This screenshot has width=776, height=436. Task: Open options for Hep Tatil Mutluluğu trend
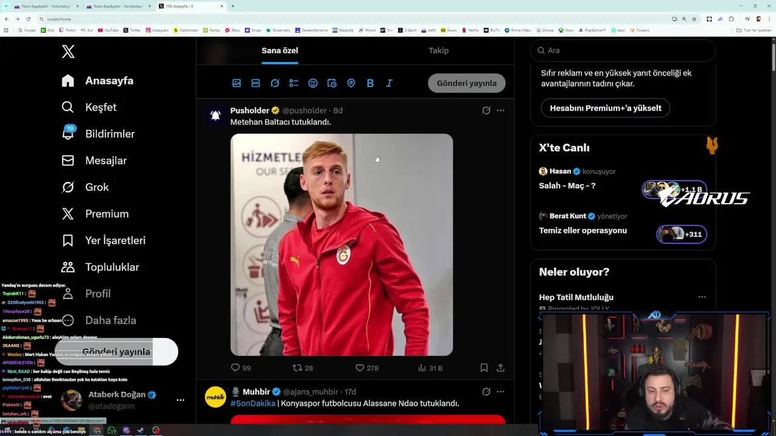point(702,297)
